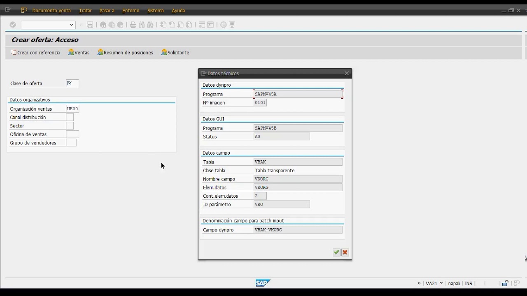Click the Sector input field
This screenshot has height=296, width=527.
[70, 126]
